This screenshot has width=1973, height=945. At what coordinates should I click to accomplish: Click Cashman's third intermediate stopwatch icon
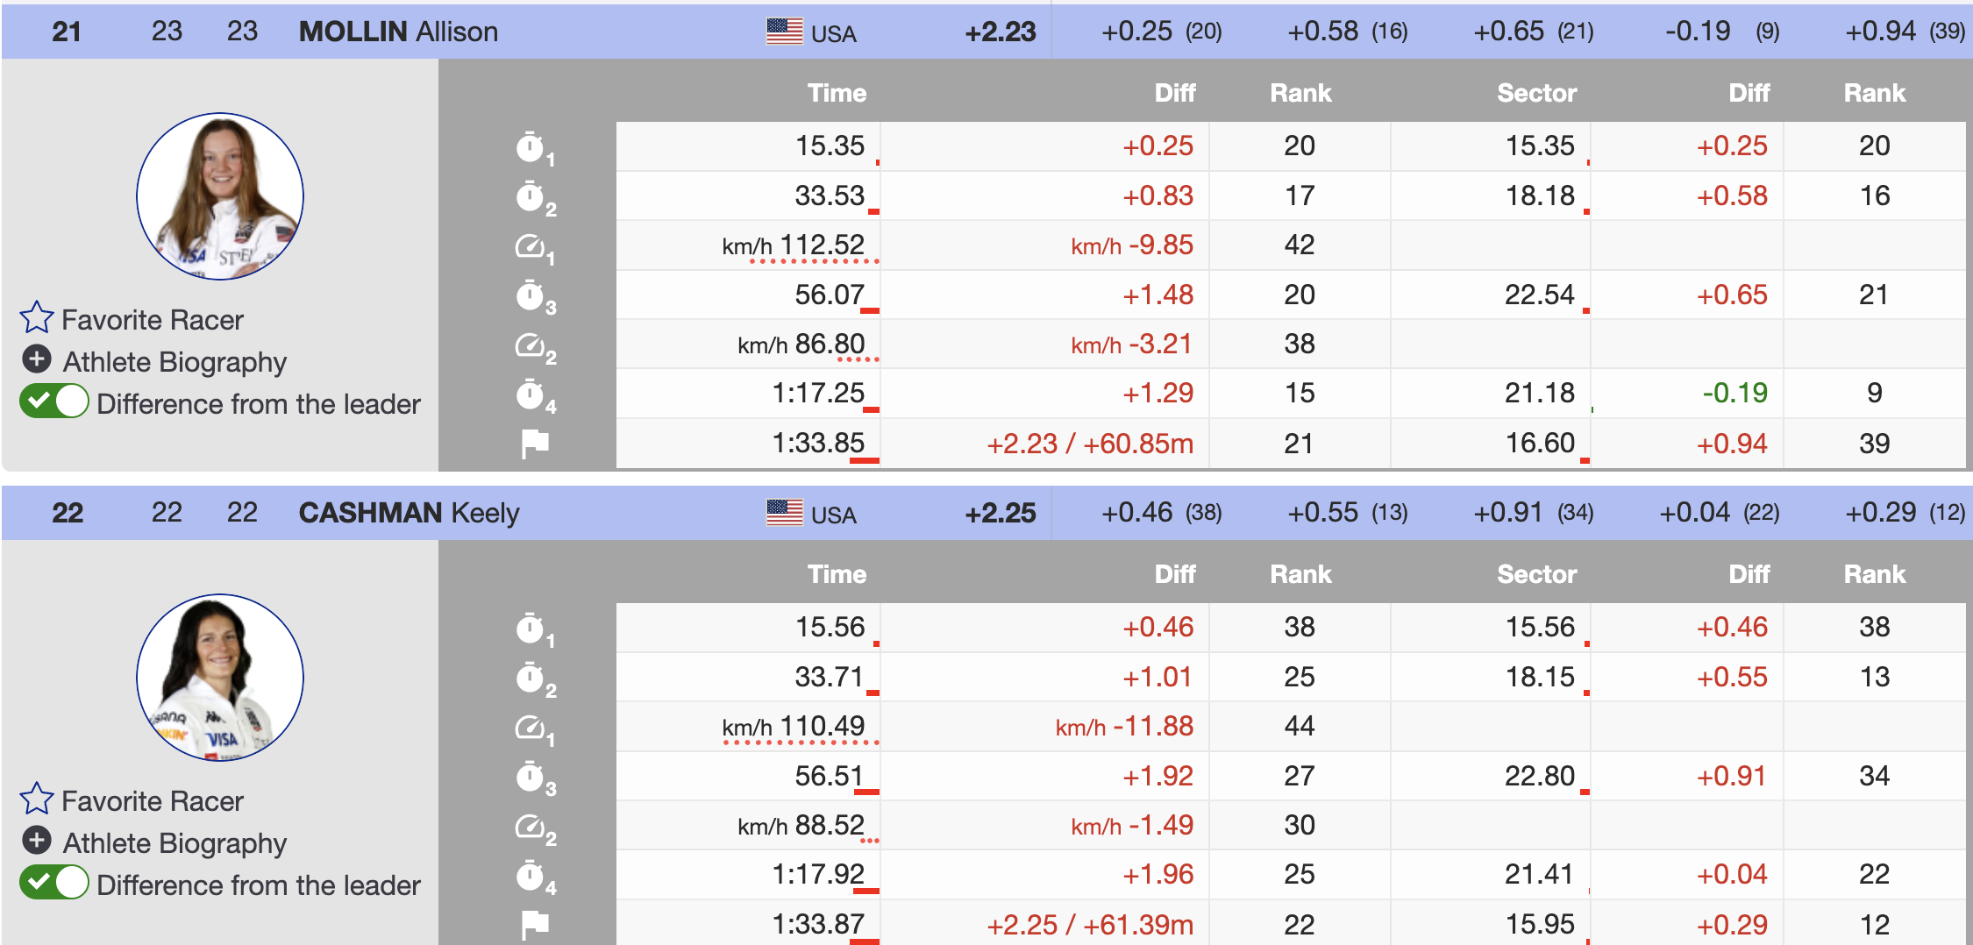pyautogui.click(x=531, y=778)
